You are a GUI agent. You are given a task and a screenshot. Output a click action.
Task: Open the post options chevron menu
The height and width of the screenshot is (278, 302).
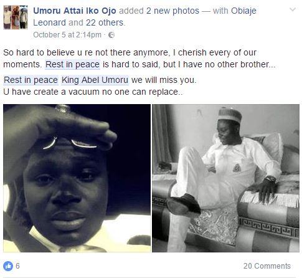pyautogui.click(x=293, y=10)
